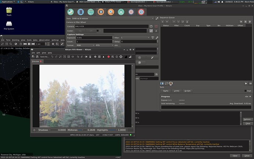254x159 pixels.
Task: Click the Add job plus icon in Sequence Queue
Action: point(163,22)
